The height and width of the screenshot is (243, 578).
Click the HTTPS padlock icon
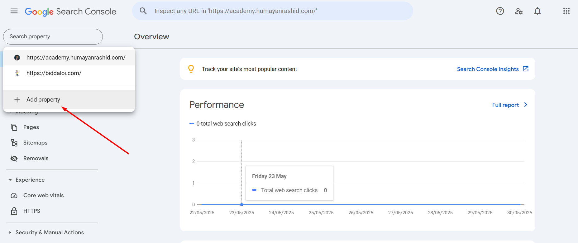[14, 211]
